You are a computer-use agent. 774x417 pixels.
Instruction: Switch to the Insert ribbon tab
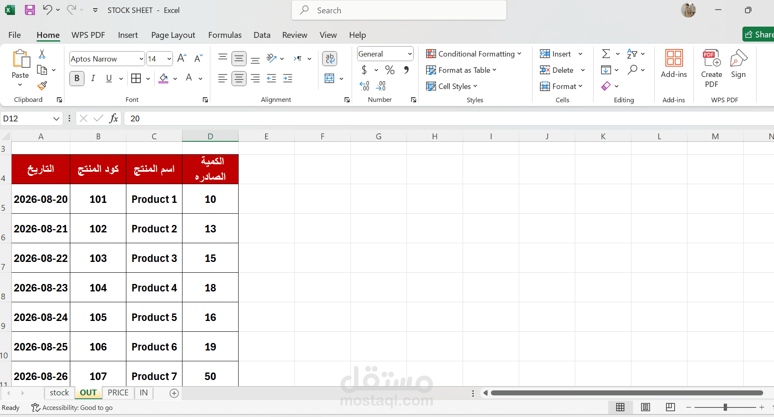128,35
